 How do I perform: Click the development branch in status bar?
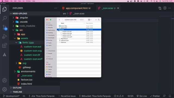click(11, 96)
